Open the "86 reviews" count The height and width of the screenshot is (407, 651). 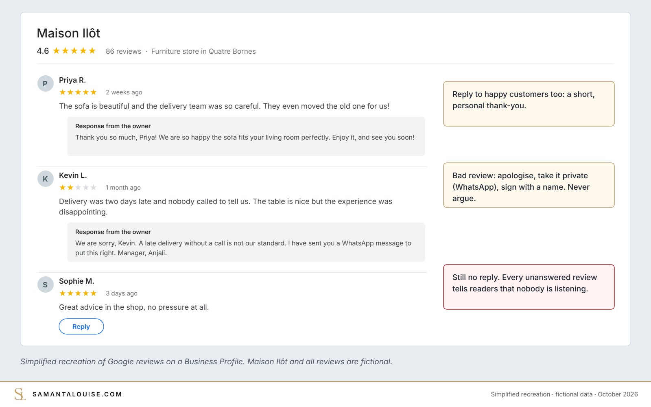click(x=124, y=51)
